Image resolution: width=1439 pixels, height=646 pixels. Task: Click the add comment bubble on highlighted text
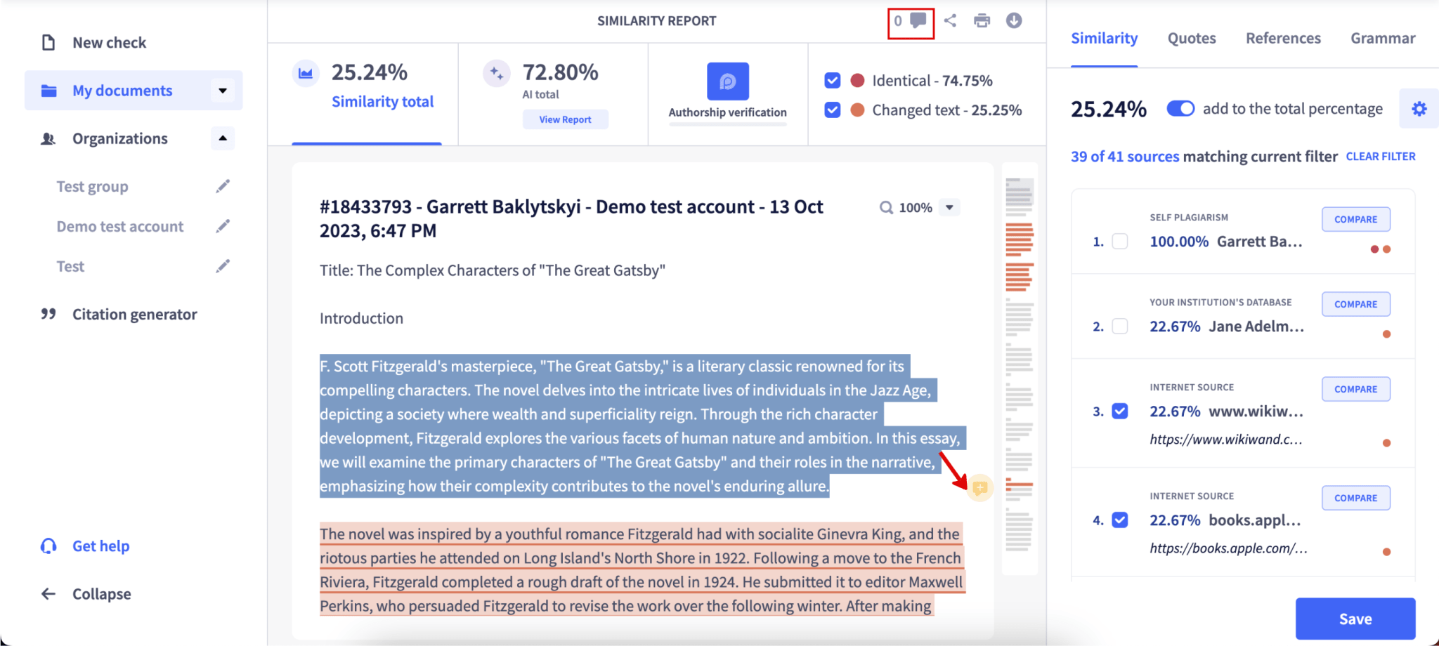click(980, 487)
